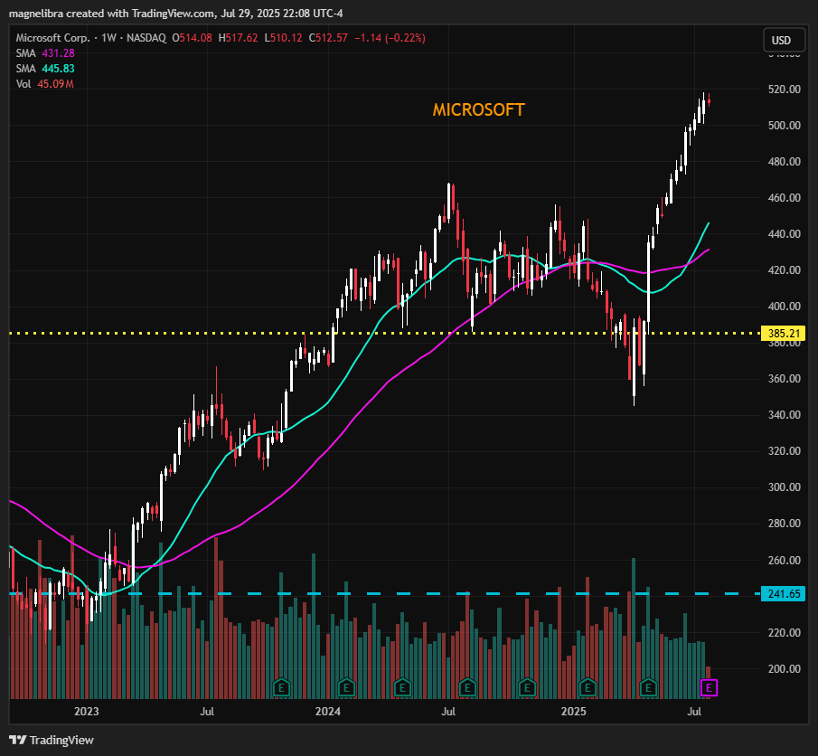The width and height of the screenshot is (818, 756).
Task: Click the 1W interval in the legend
Action: [108, 38]
